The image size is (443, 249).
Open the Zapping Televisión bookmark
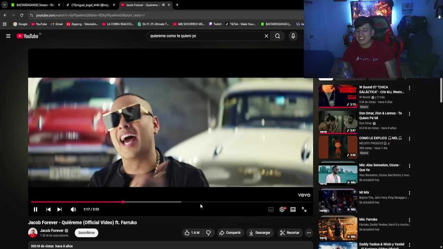point(82,24)
